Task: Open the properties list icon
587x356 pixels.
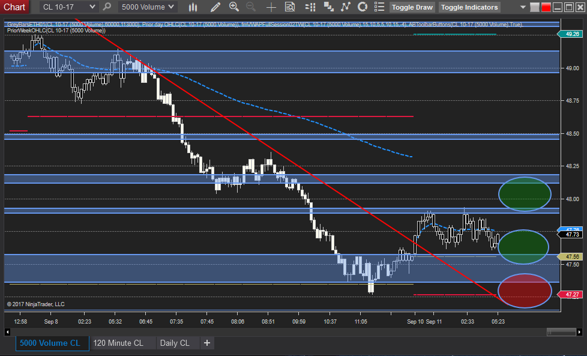Action: 379,7
